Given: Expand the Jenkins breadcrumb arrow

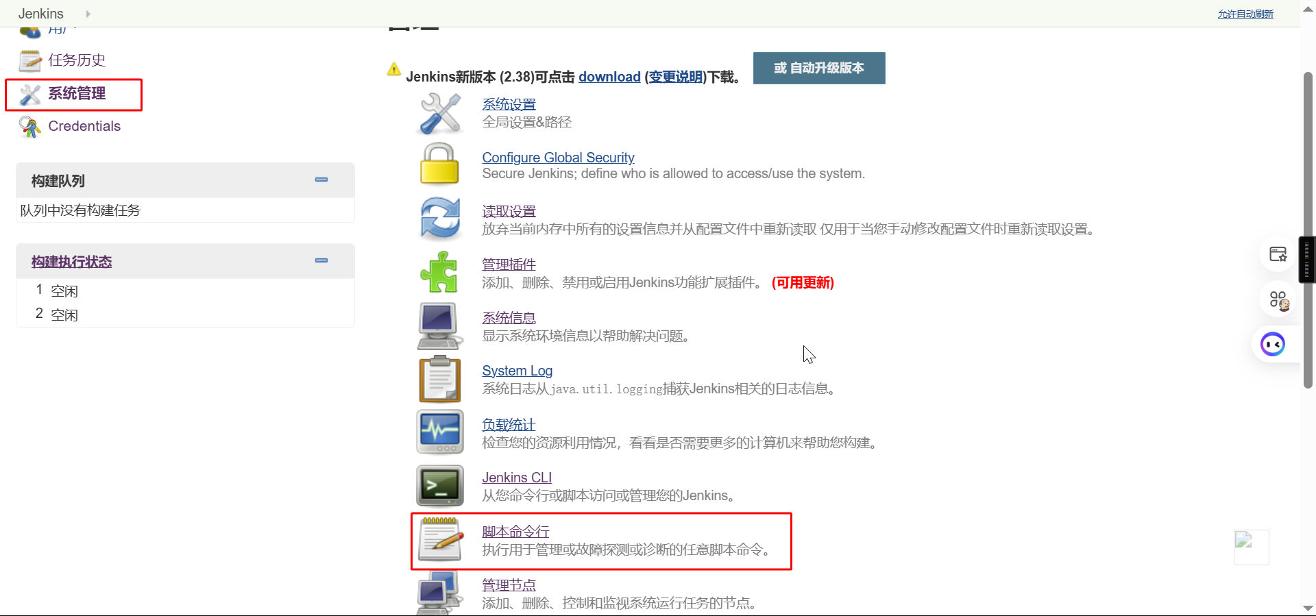Looking at the screenshot, I should 88,14.
